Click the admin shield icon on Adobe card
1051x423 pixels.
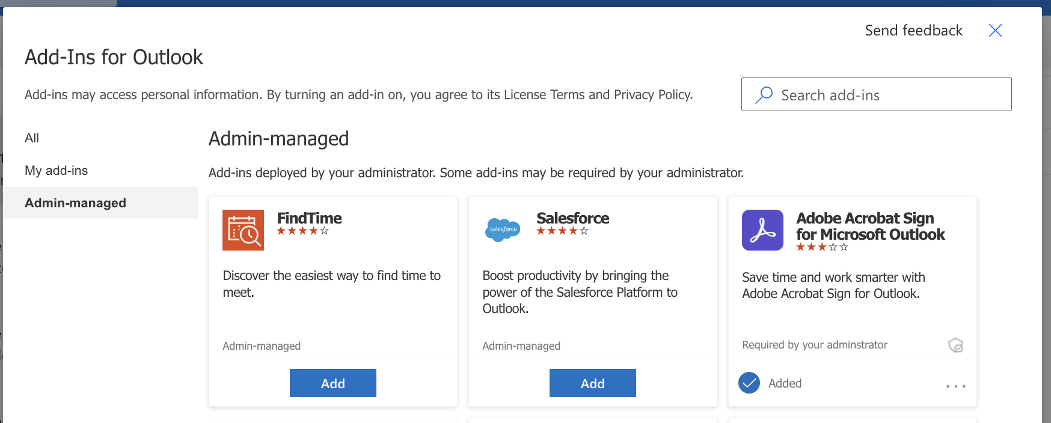[x=955, y=345]
